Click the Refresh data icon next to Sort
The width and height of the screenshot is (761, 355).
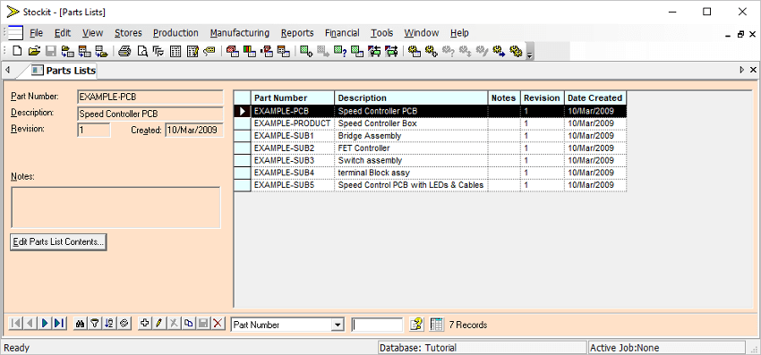(x=124, y=324)
